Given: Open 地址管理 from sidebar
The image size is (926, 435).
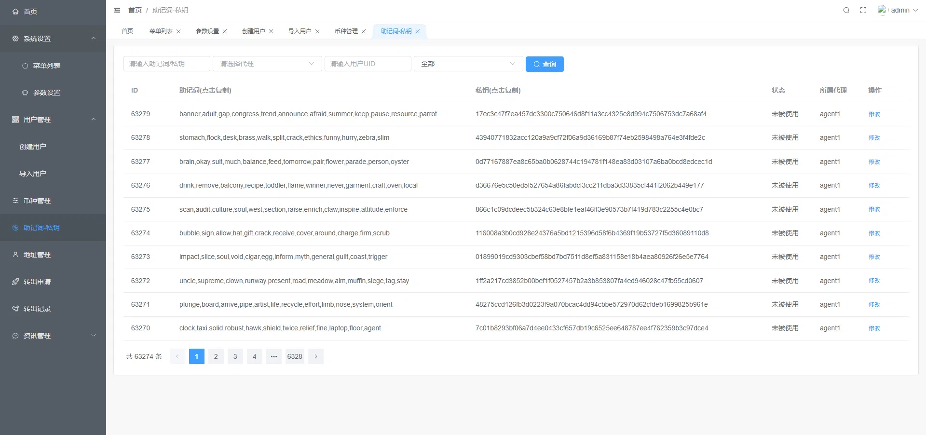Looking at the screenshot, I should (37, 255).
